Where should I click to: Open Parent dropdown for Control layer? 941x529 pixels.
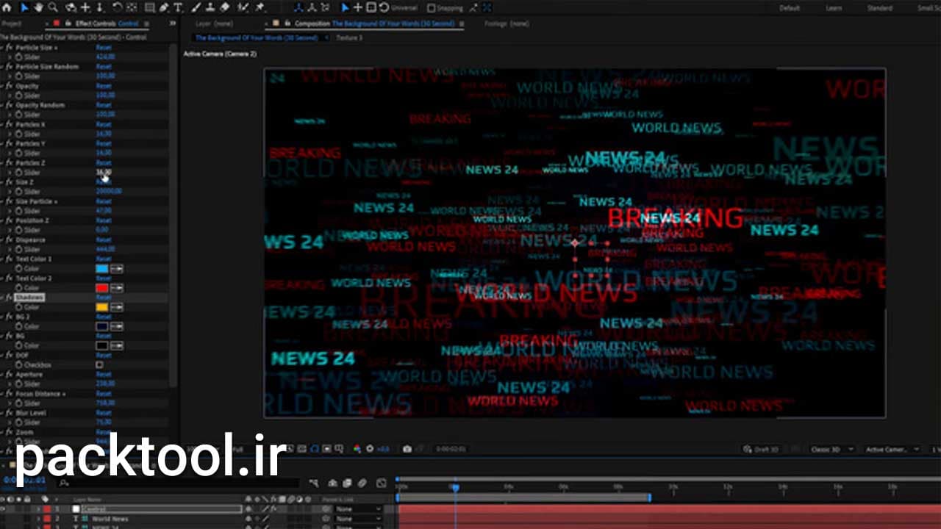[x=359, y=508]
